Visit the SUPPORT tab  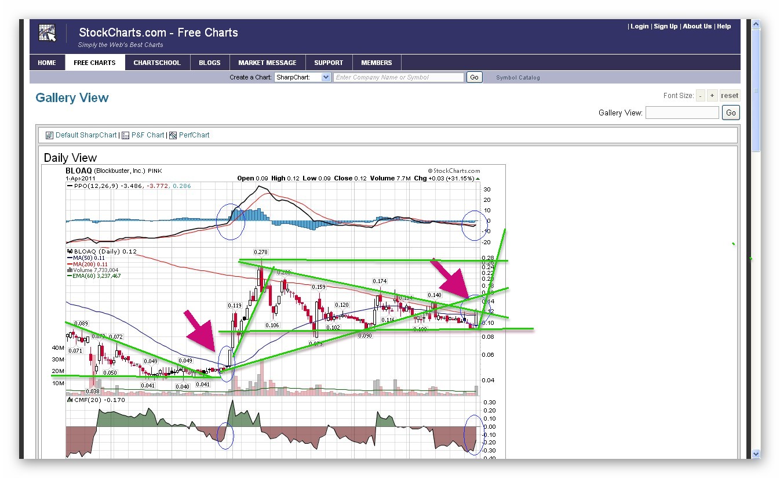(x=329, y=63)
